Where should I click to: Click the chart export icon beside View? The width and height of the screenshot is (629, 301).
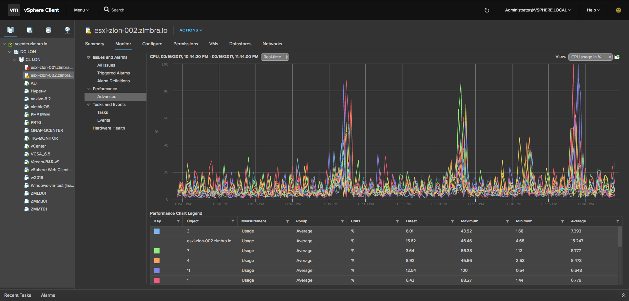tap(617, 57)
